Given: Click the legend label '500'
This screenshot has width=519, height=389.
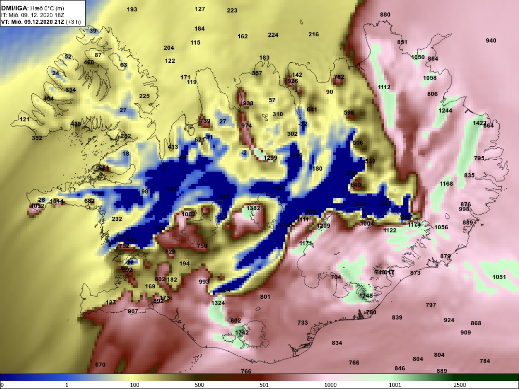Looking at the screenshot, I should click(x=199, y=385).
